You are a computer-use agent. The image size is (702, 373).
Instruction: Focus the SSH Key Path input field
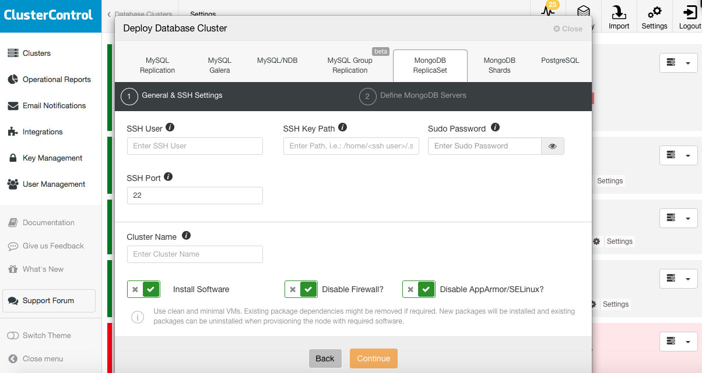pos(351,146)
